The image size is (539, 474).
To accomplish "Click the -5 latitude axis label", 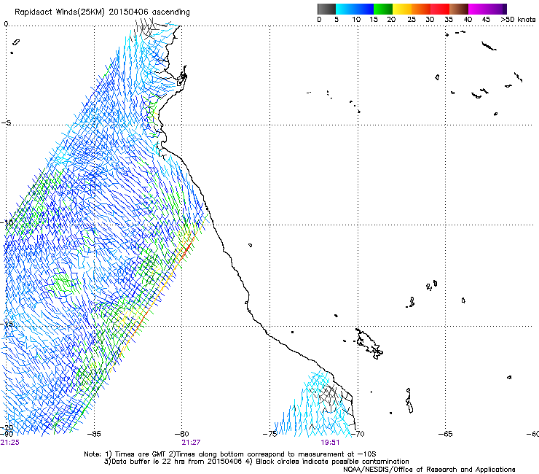I will click(7, 123).
